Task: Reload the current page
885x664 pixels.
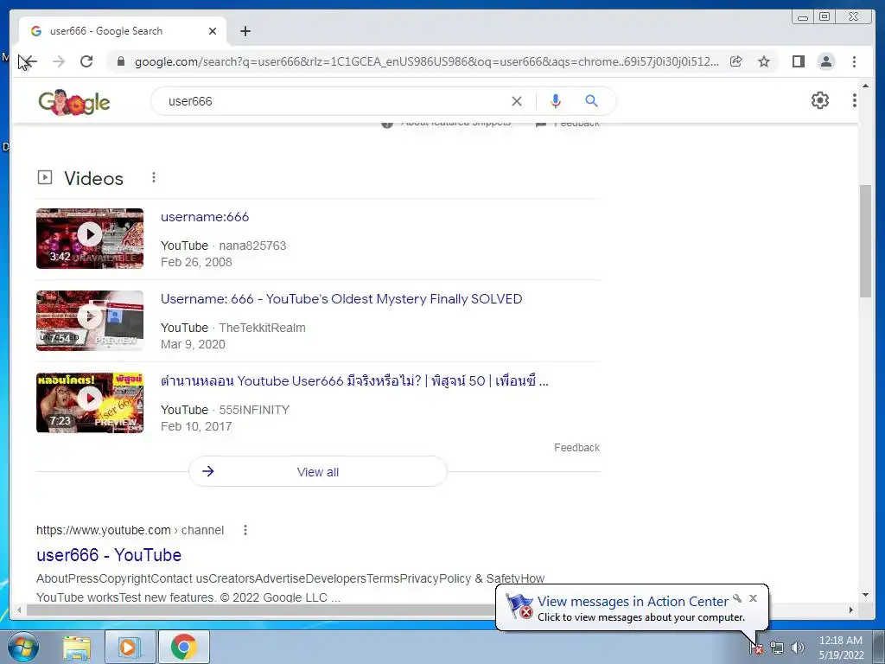Action: coord(86,61)
